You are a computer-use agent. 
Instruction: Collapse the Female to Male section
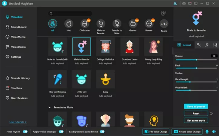50,108
